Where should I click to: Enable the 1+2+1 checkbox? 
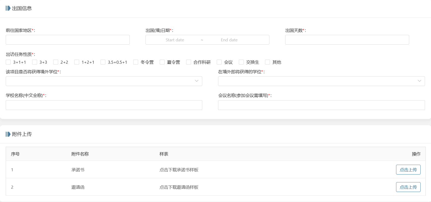[x=77, y=62]
